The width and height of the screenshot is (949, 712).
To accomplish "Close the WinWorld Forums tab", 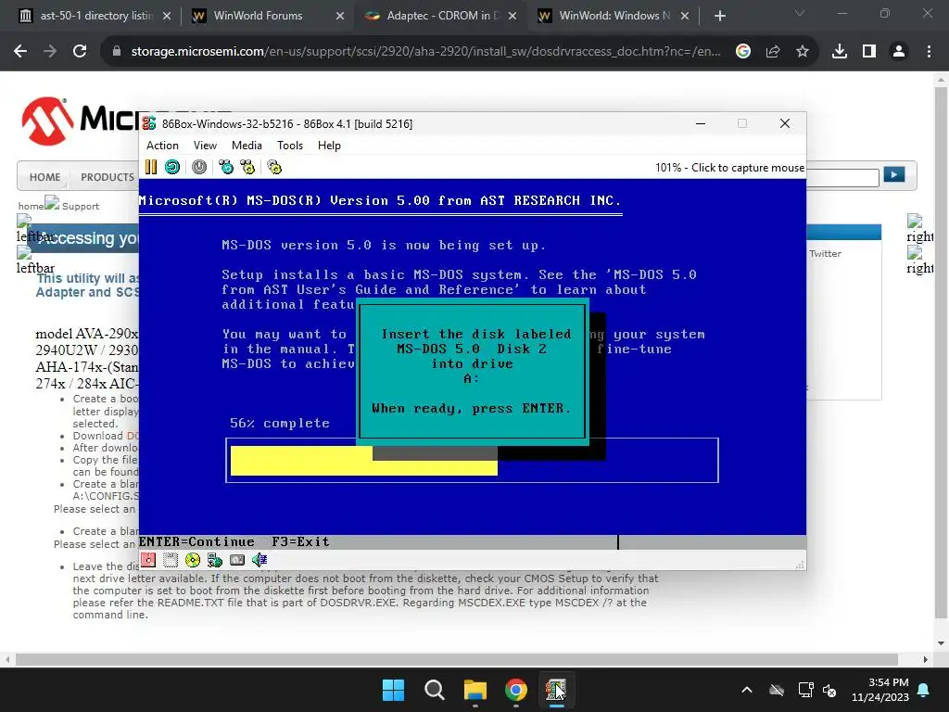I will [x=340, y=16].
